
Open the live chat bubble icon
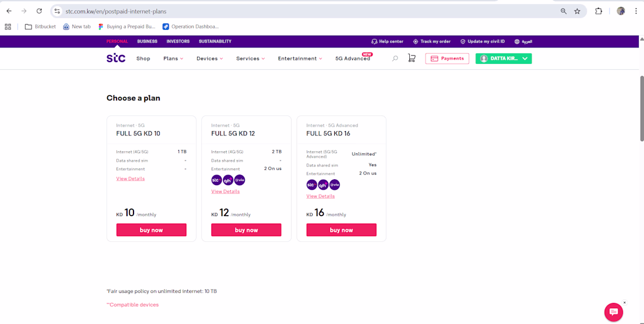pyautogui.click(x=614, y=312)
